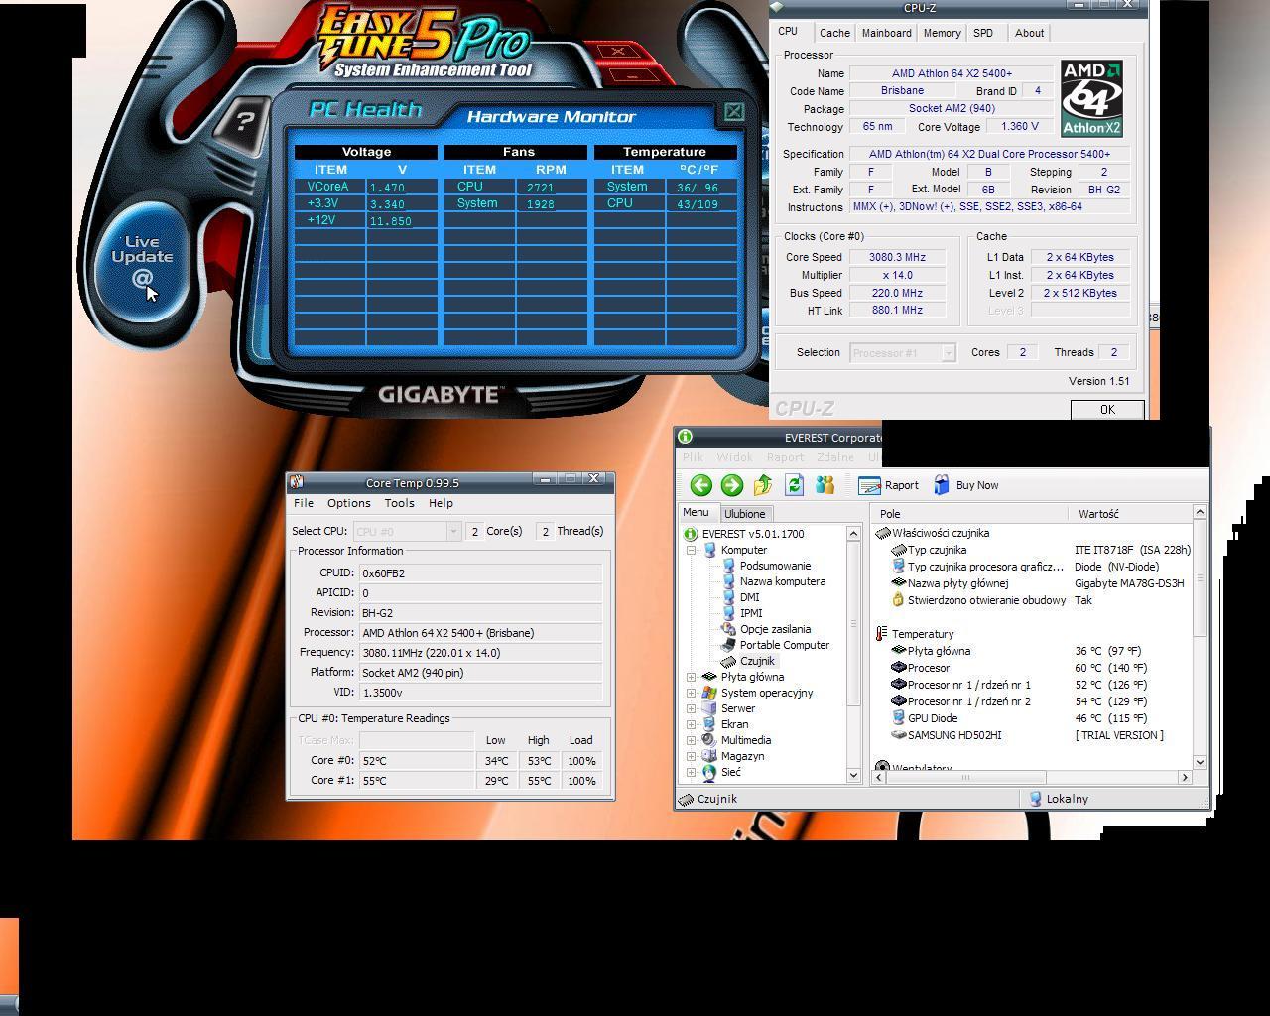Click the folder Up icon in EVEREST toolbar
The height and width of the screenshot is (1016, 1270).
click(x=763, y=485)
